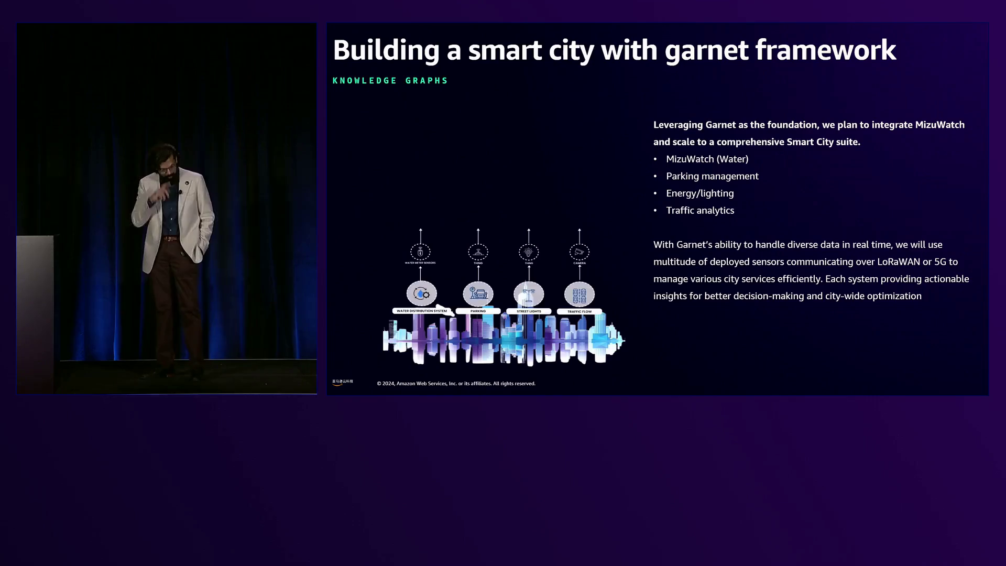Click the parking sensor icon in dashed circle

(478, 252)
